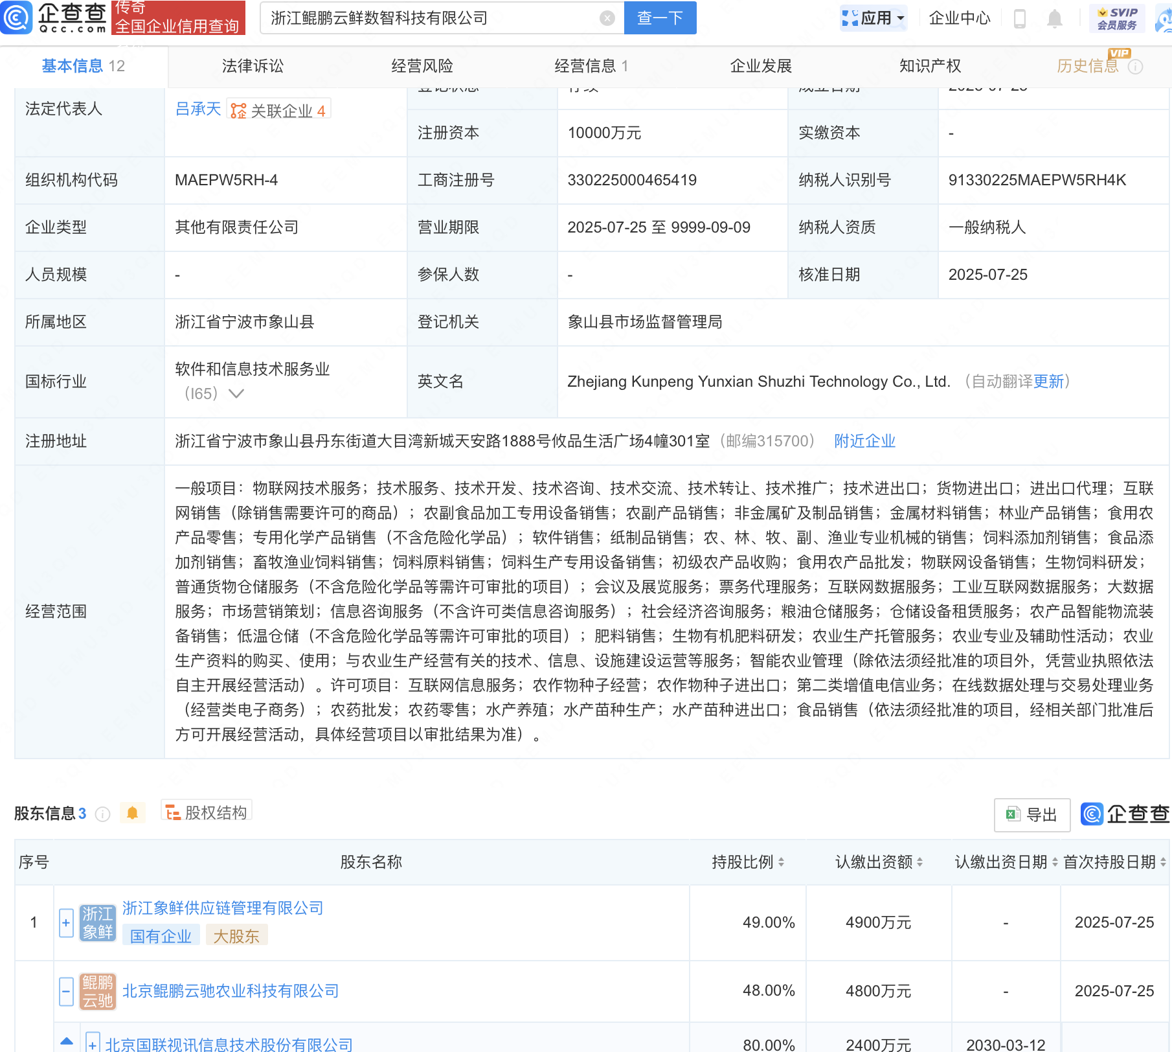
Task: Click the Qcc.com logo icon
Action: (17, 17)
